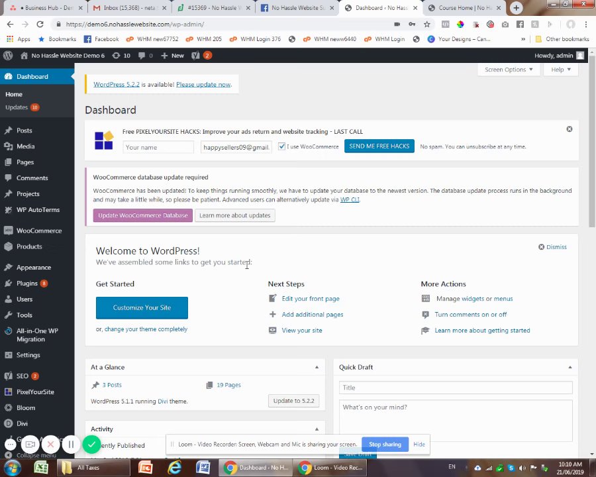Viewport: 596px width, 477px height.
Task: Cancel Loom recording with red X
Action: pyautogui.click(x=50, y=445)
